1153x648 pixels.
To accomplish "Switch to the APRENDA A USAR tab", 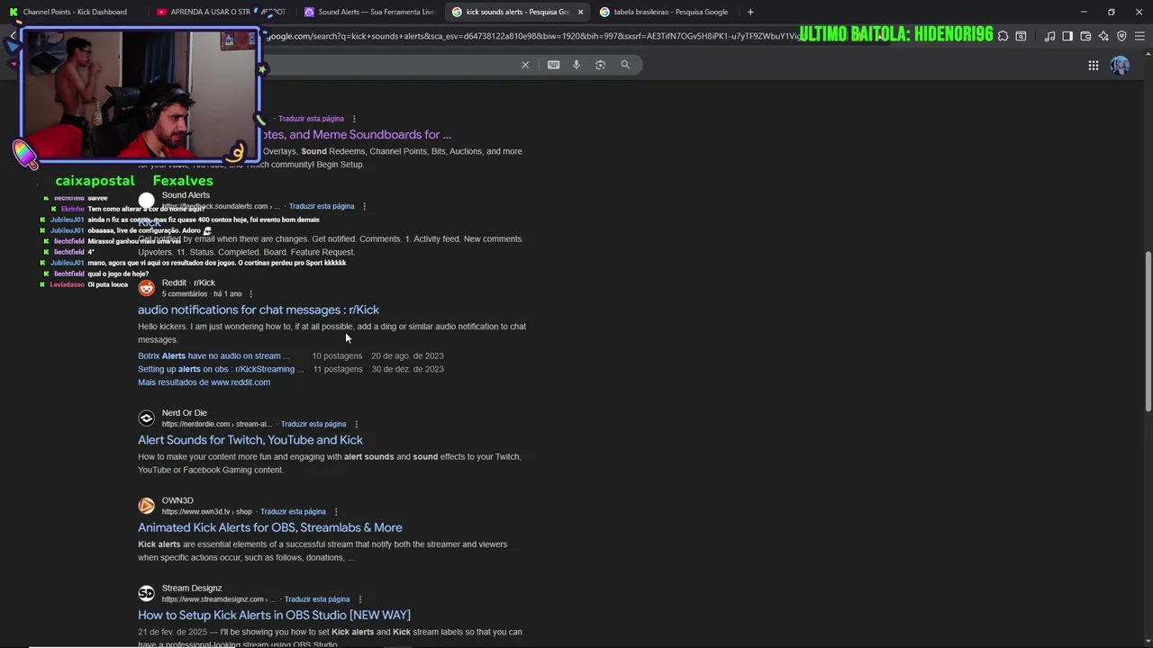I will (221, 12).
